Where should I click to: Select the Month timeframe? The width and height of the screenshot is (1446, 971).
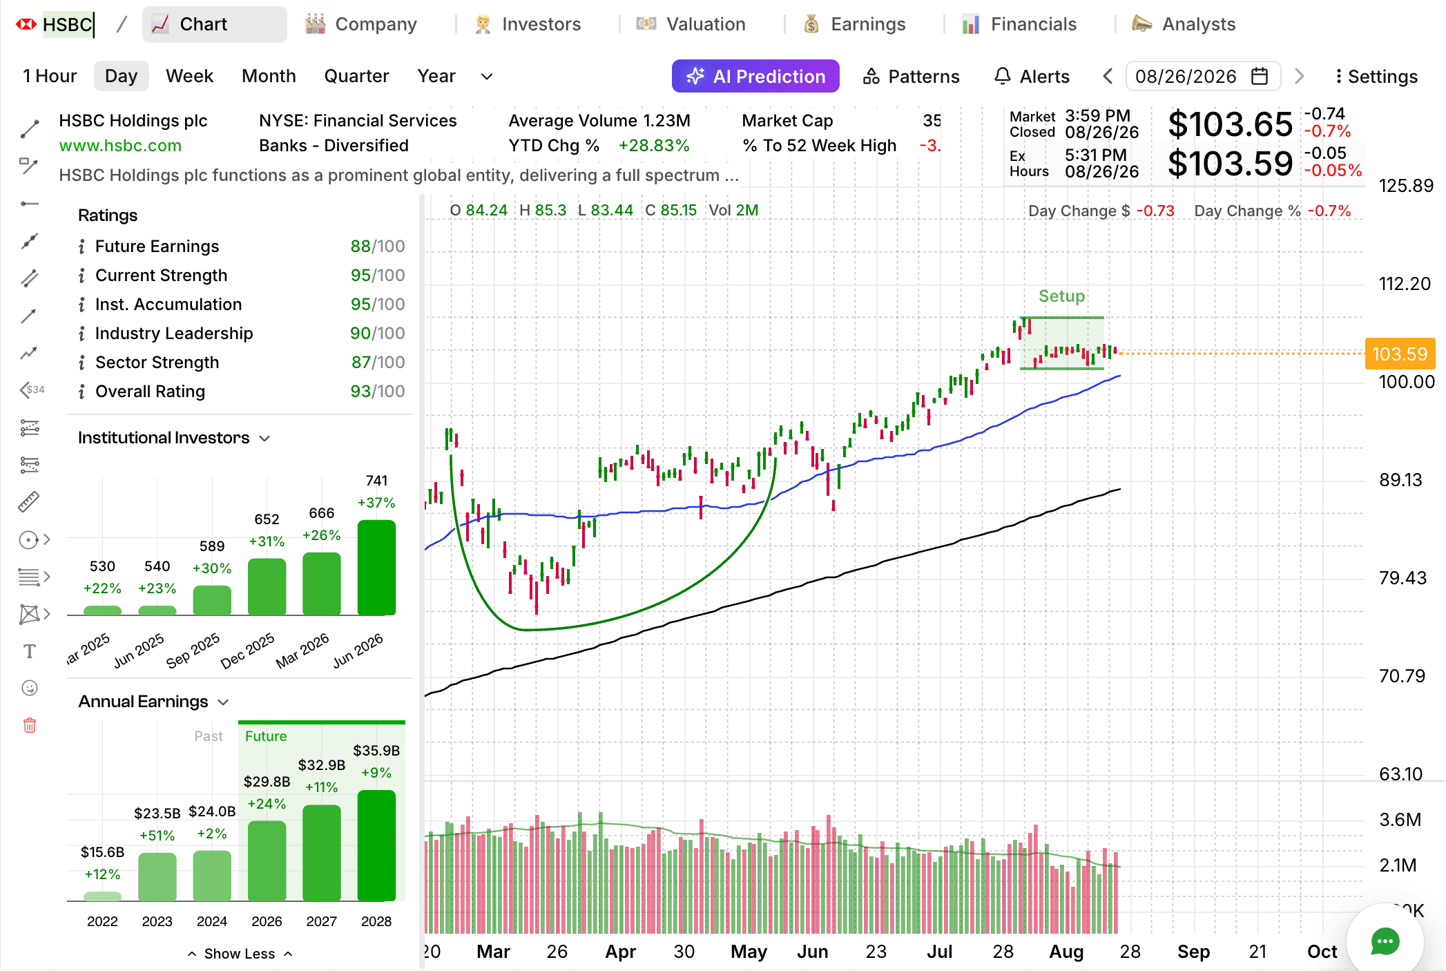[269, 76]
